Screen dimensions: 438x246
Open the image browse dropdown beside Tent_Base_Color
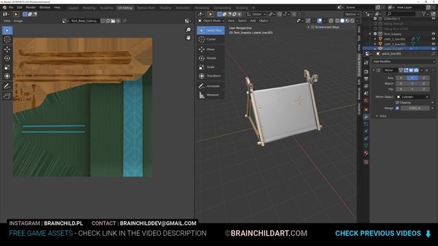click(65, 20)
